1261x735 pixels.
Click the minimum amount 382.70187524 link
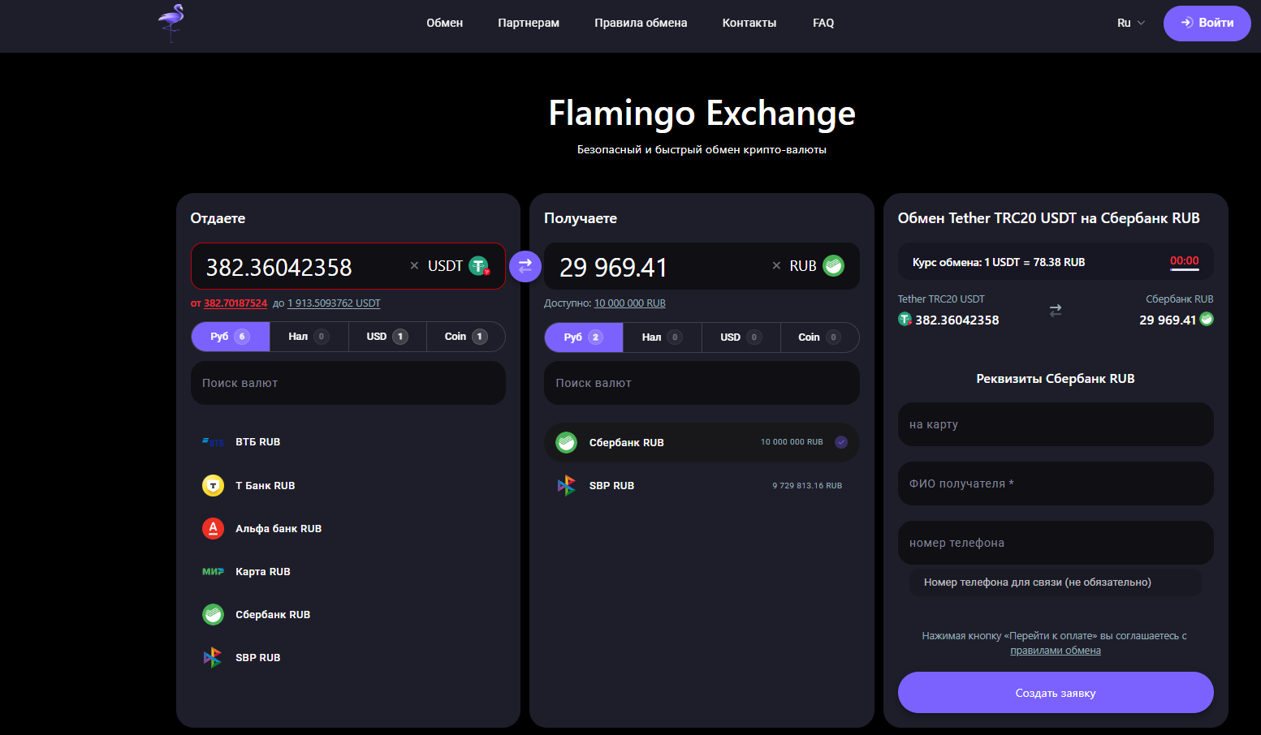[235, 303]
